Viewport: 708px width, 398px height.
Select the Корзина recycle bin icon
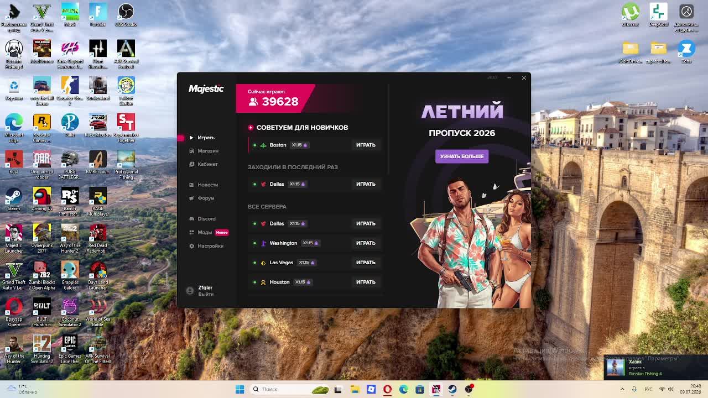[14, 89]
